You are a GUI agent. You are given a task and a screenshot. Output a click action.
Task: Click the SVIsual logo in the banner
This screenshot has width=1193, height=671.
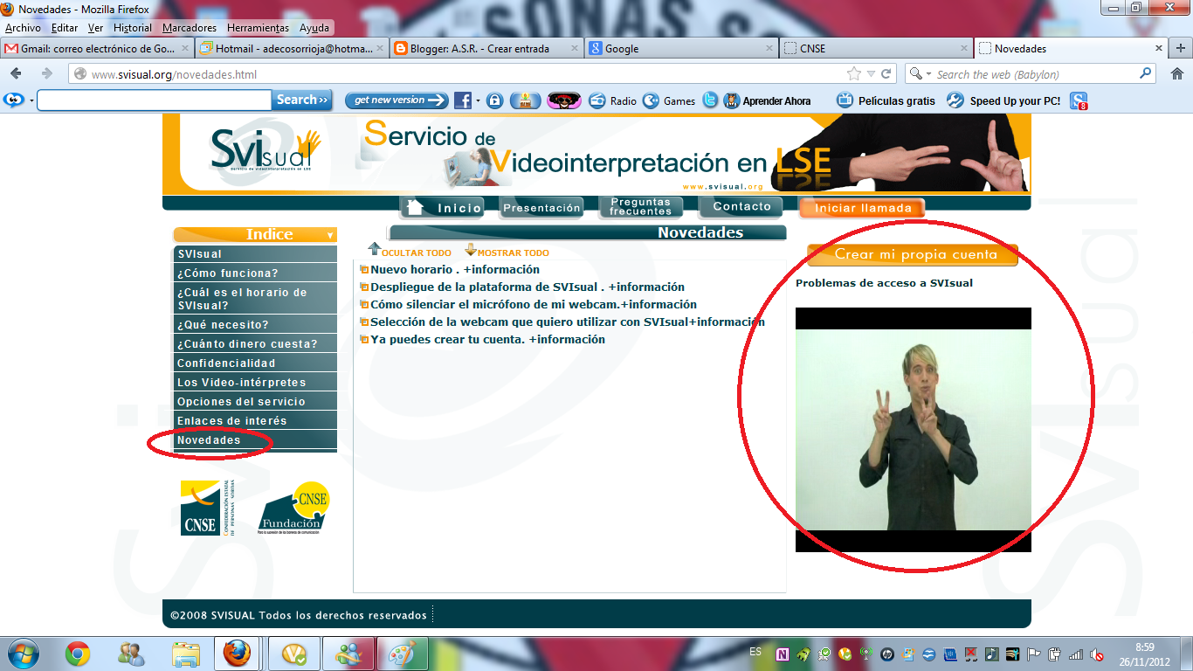click(x=265, y=151)
